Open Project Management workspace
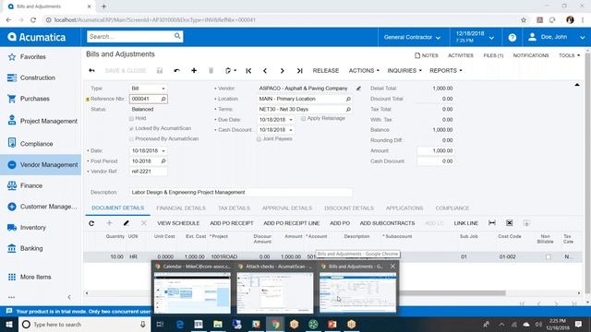Viewport: 591px width, 332px height. 49,121
